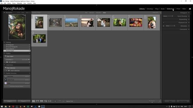Open Metadata panel Default view dropdown
The image size is (193, 108).
pos(170,26)
